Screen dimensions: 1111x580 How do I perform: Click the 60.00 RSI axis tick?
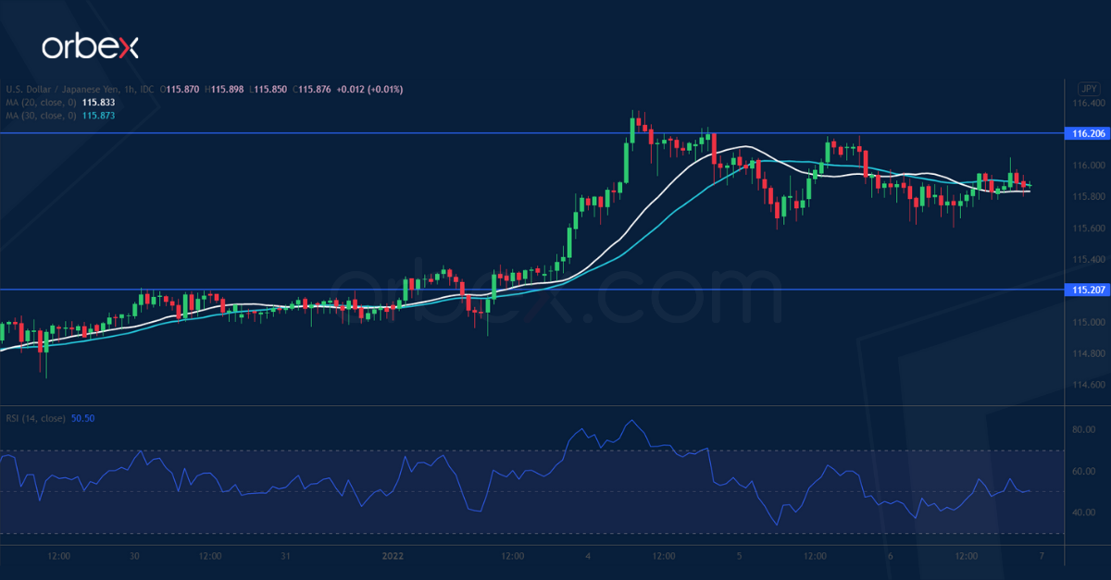(x=1085, y=471)
